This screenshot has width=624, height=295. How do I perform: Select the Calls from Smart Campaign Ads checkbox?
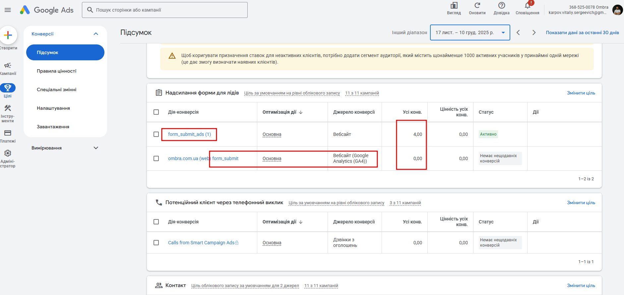(156, 243)
